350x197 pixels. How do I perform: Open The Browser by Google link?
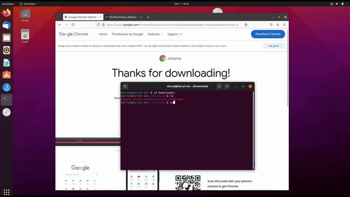[127, 34]
